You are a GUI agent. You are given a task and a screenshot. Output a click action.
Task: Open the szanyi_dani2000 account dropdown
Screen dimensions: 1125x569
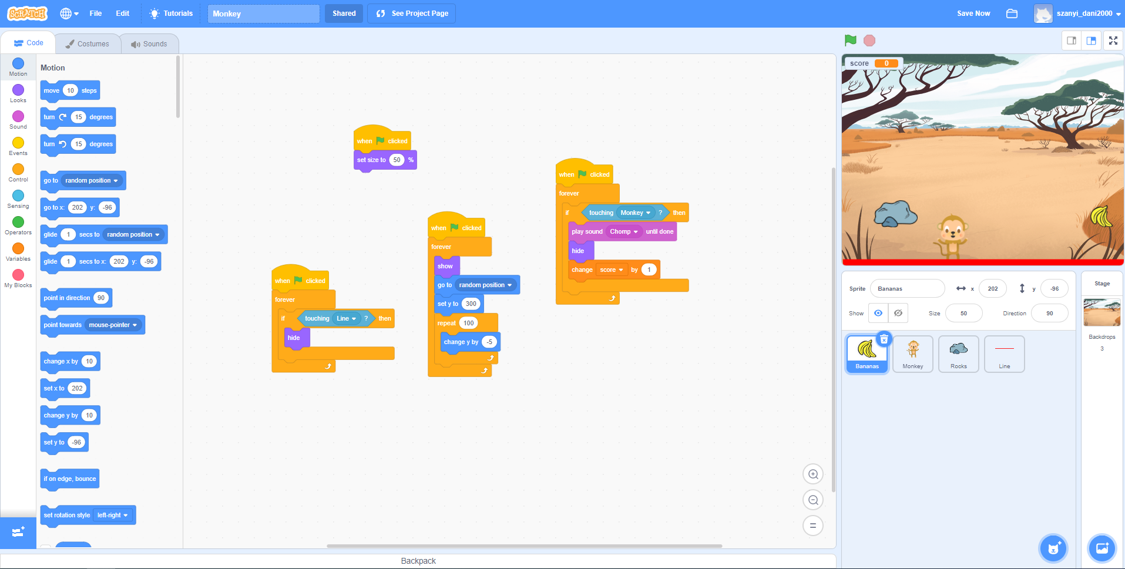tap(1078, 13)
